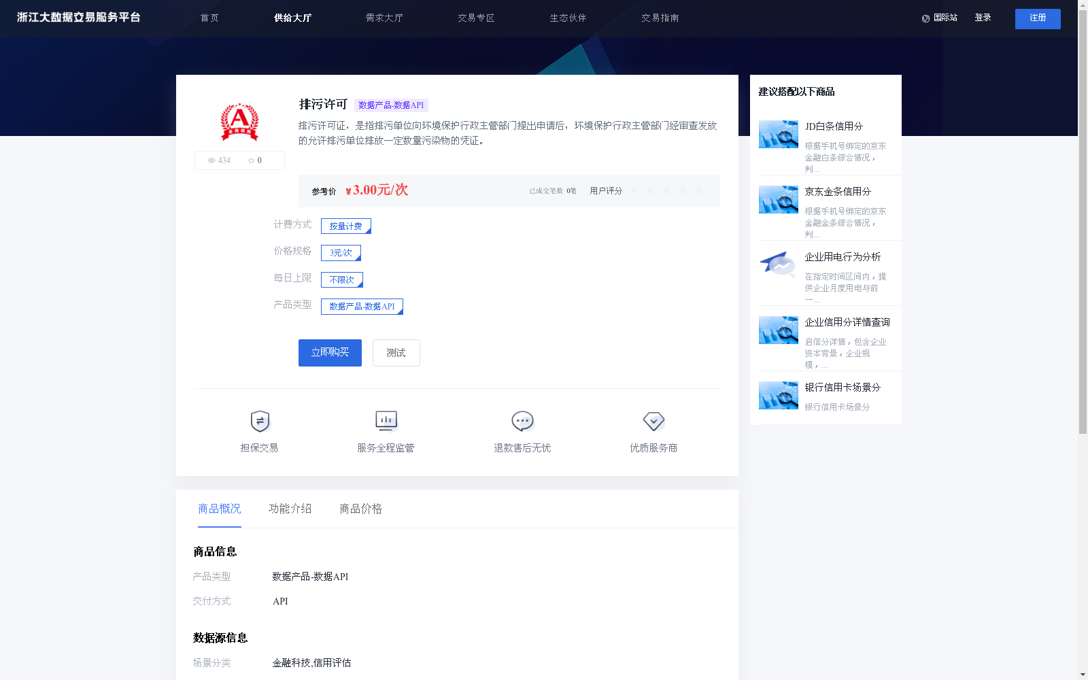Rate three stars in 用户评分
The height and width of the screenshot is (680, 1088).
(666, 190)
